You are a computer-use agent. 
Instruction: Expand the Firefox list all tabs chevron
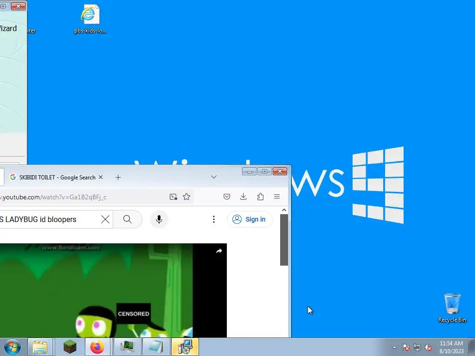click(213, 177)
